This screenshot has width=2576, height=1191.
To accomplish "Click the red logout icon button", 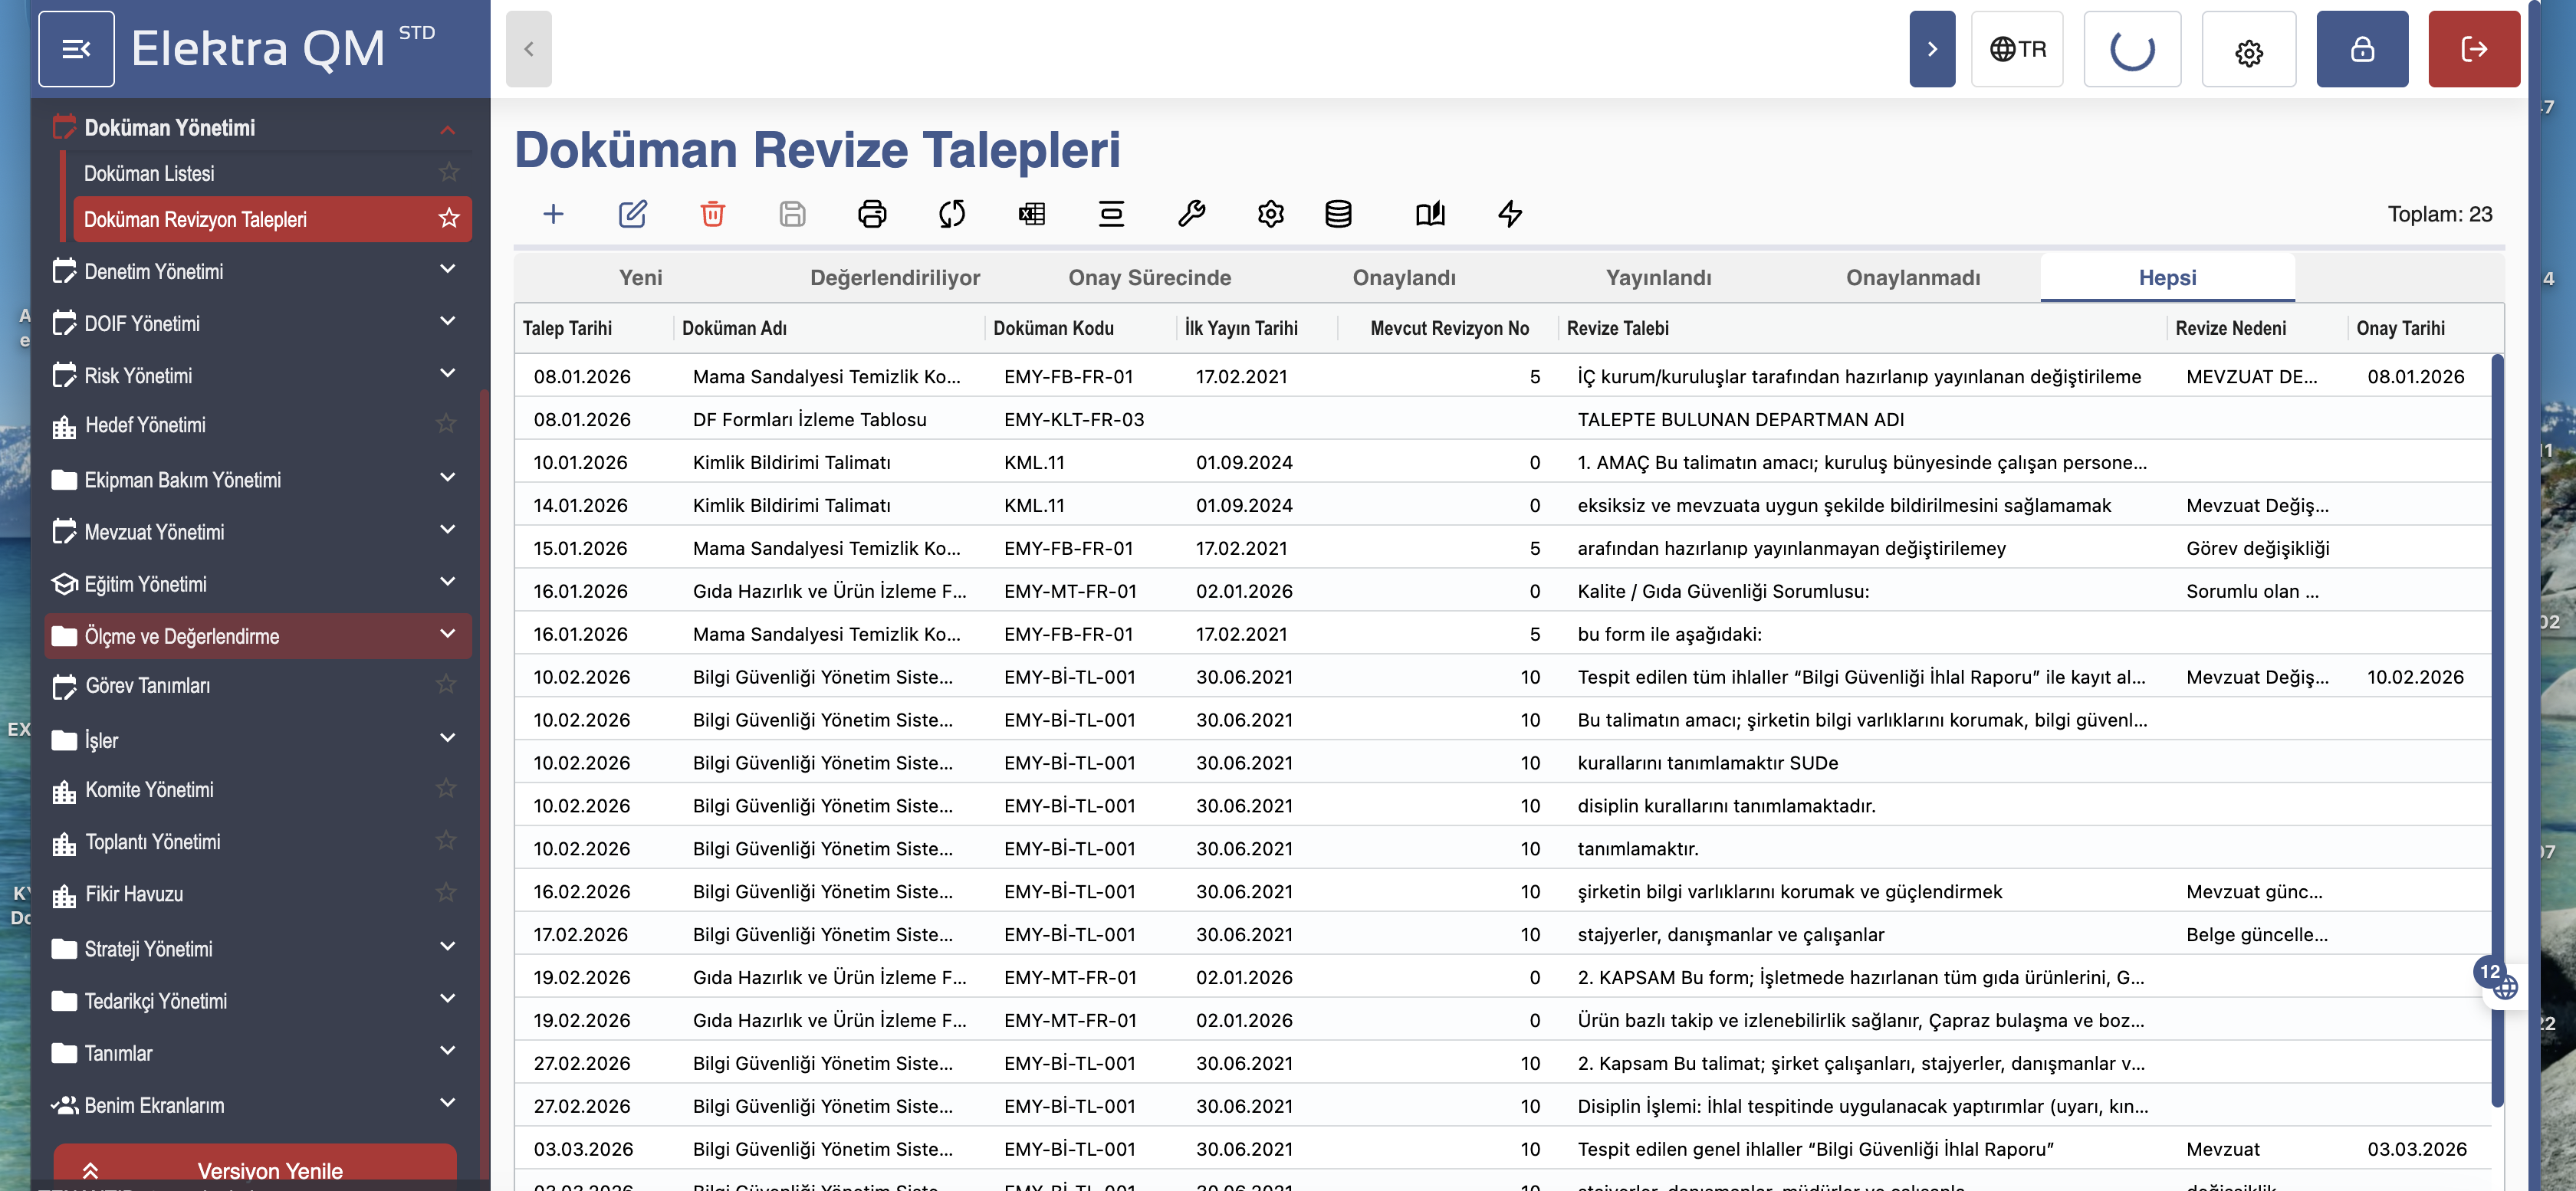I will pyautogui.click(x=2473, y=49).
